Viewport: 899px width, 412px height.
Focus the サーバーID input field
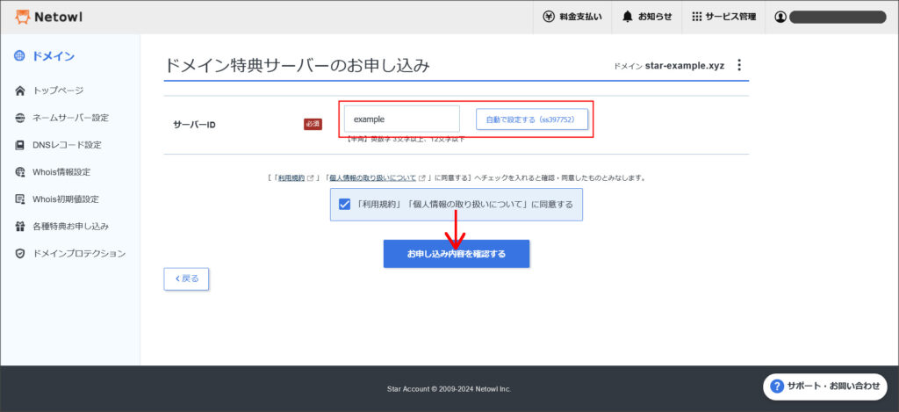point(402,119)
